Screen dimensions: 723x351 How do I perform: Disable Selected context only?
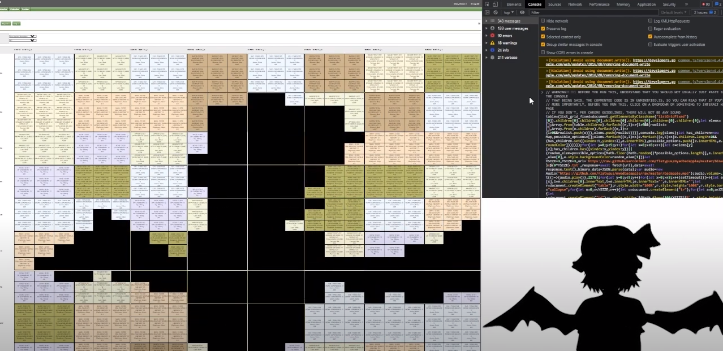tap(543, 37)
